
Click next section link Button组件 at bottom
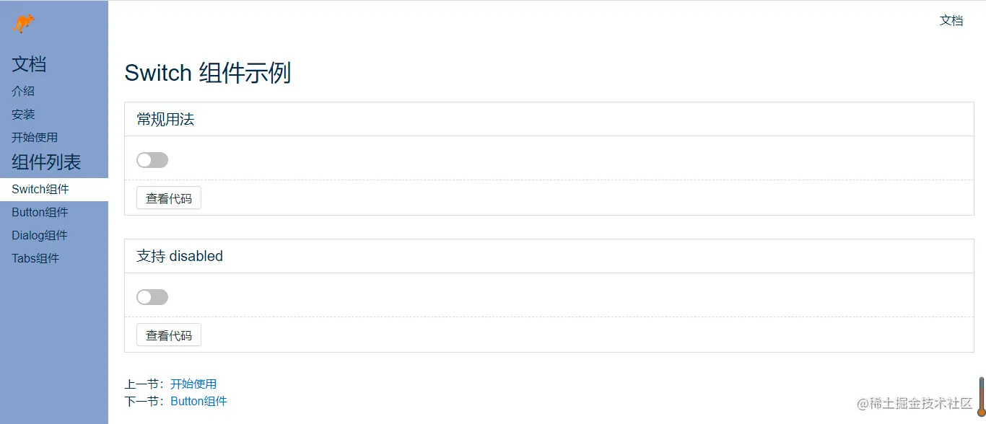point(198,402)
